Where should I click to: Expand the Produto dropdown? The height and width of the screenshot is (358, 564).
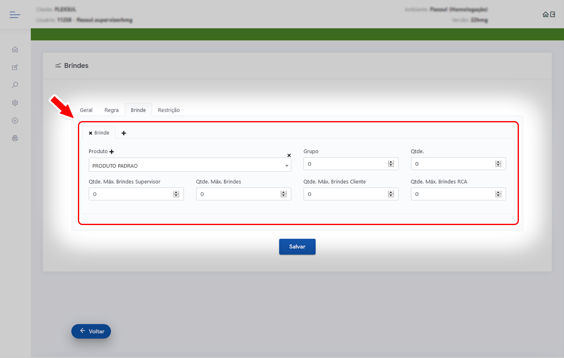pos(287,166)
